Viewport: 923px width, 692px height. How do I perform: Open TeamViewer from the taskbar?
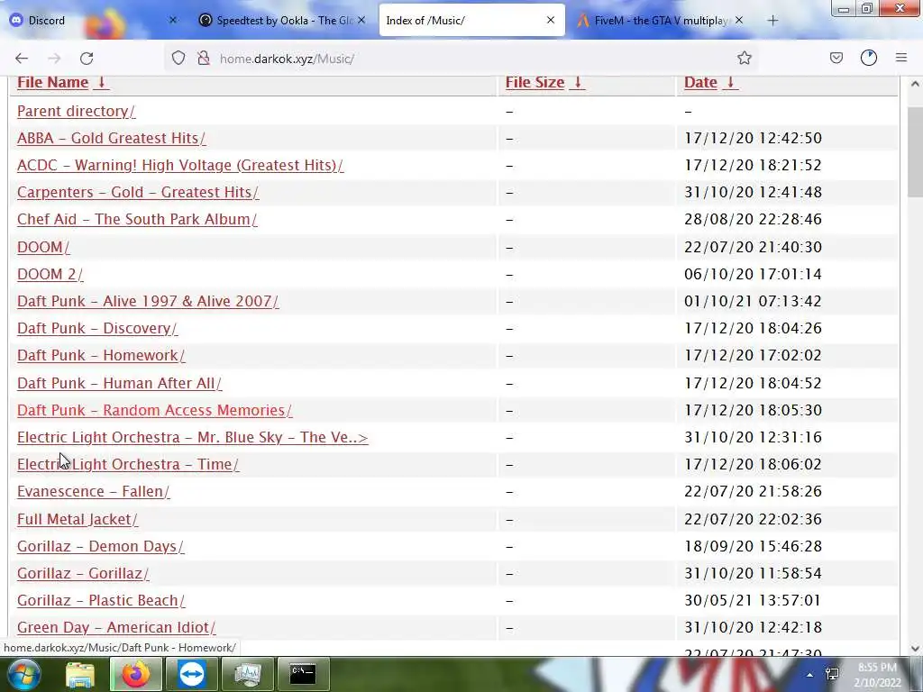click(192, 674)
